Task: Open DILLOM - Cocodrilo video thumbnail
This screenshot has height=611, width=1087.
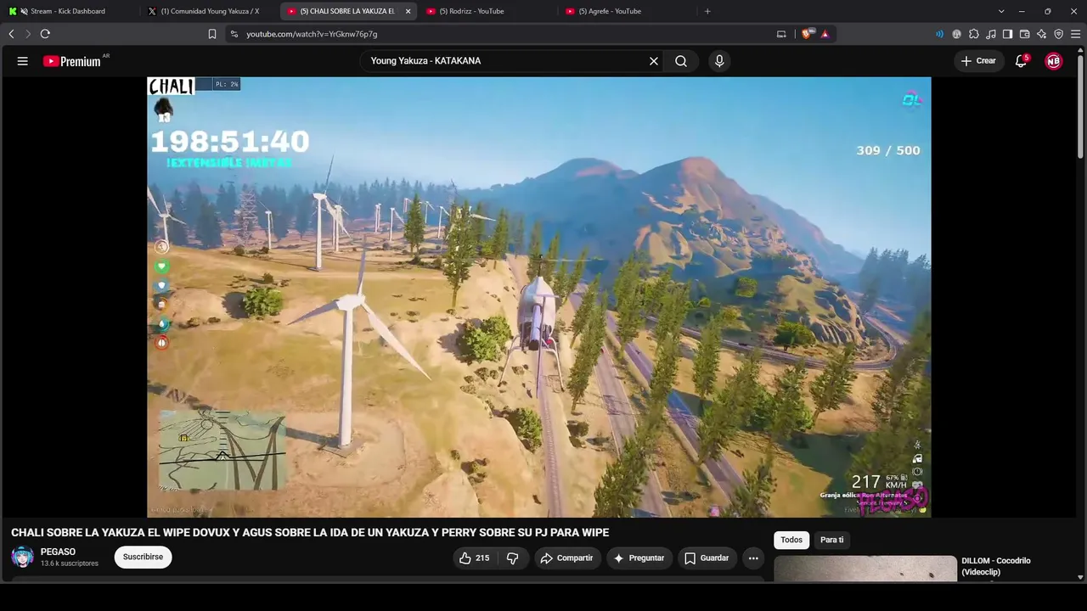Action: (865, 569)
